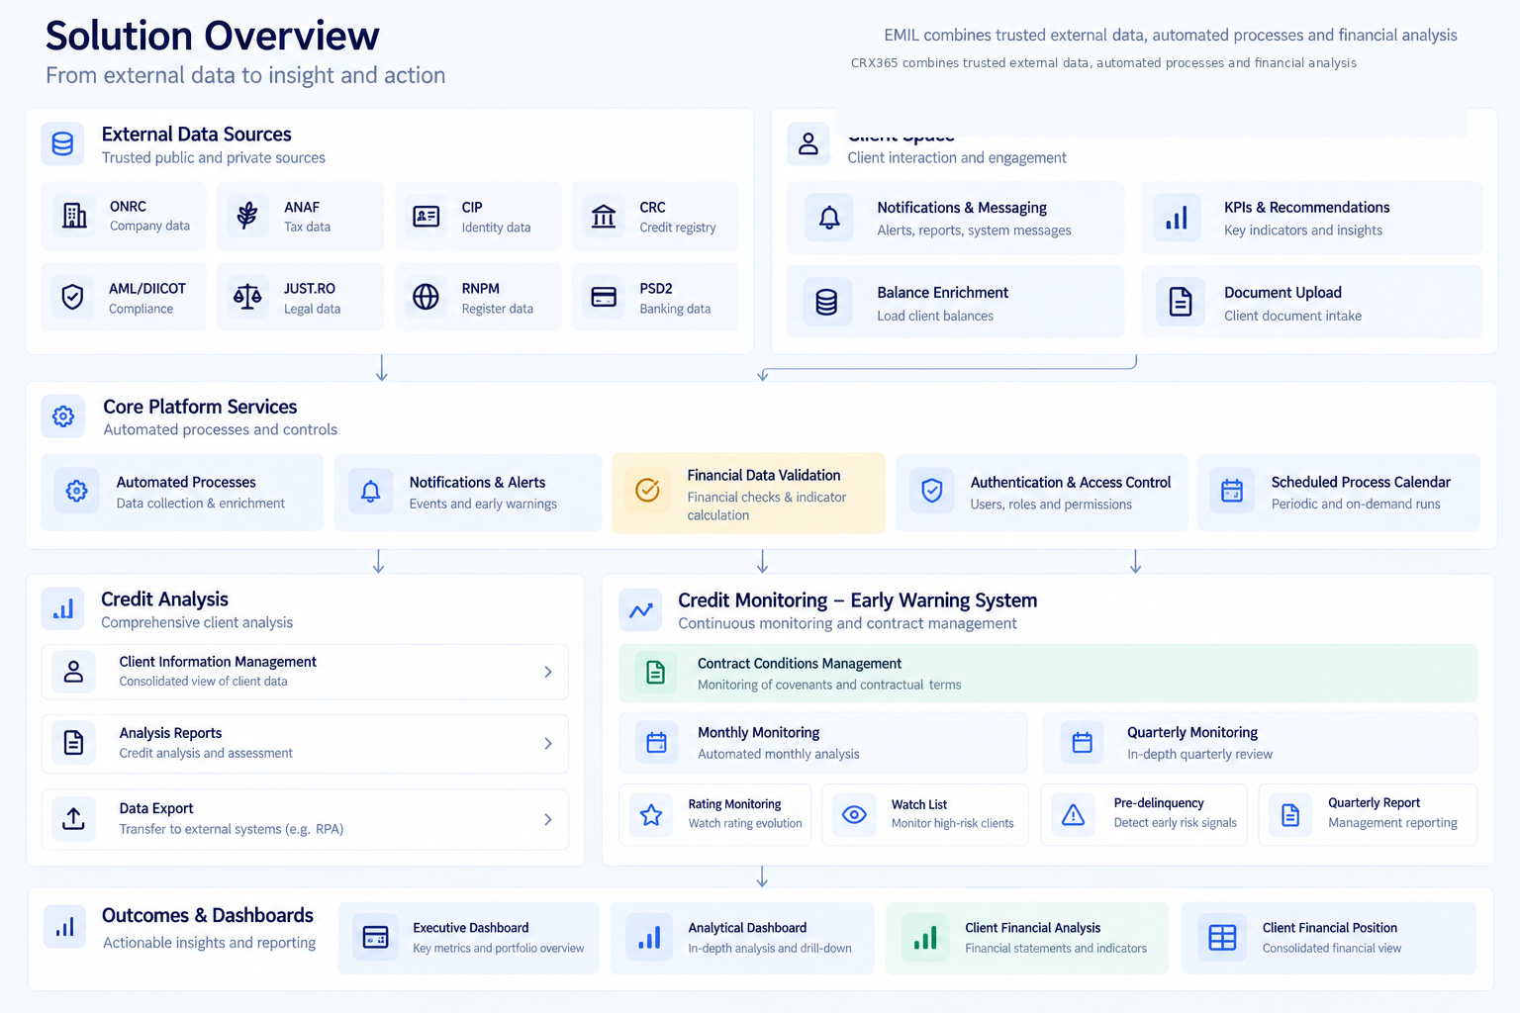1520x1013 pixels.
Task: Click the ANAF tax data icon
Action: click(247, 216)
